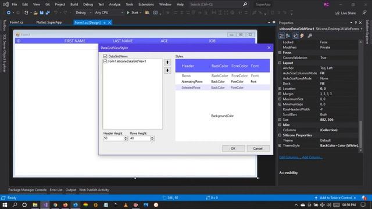Click the FIRST NAME column header in Form1 designer

(75, 41)
